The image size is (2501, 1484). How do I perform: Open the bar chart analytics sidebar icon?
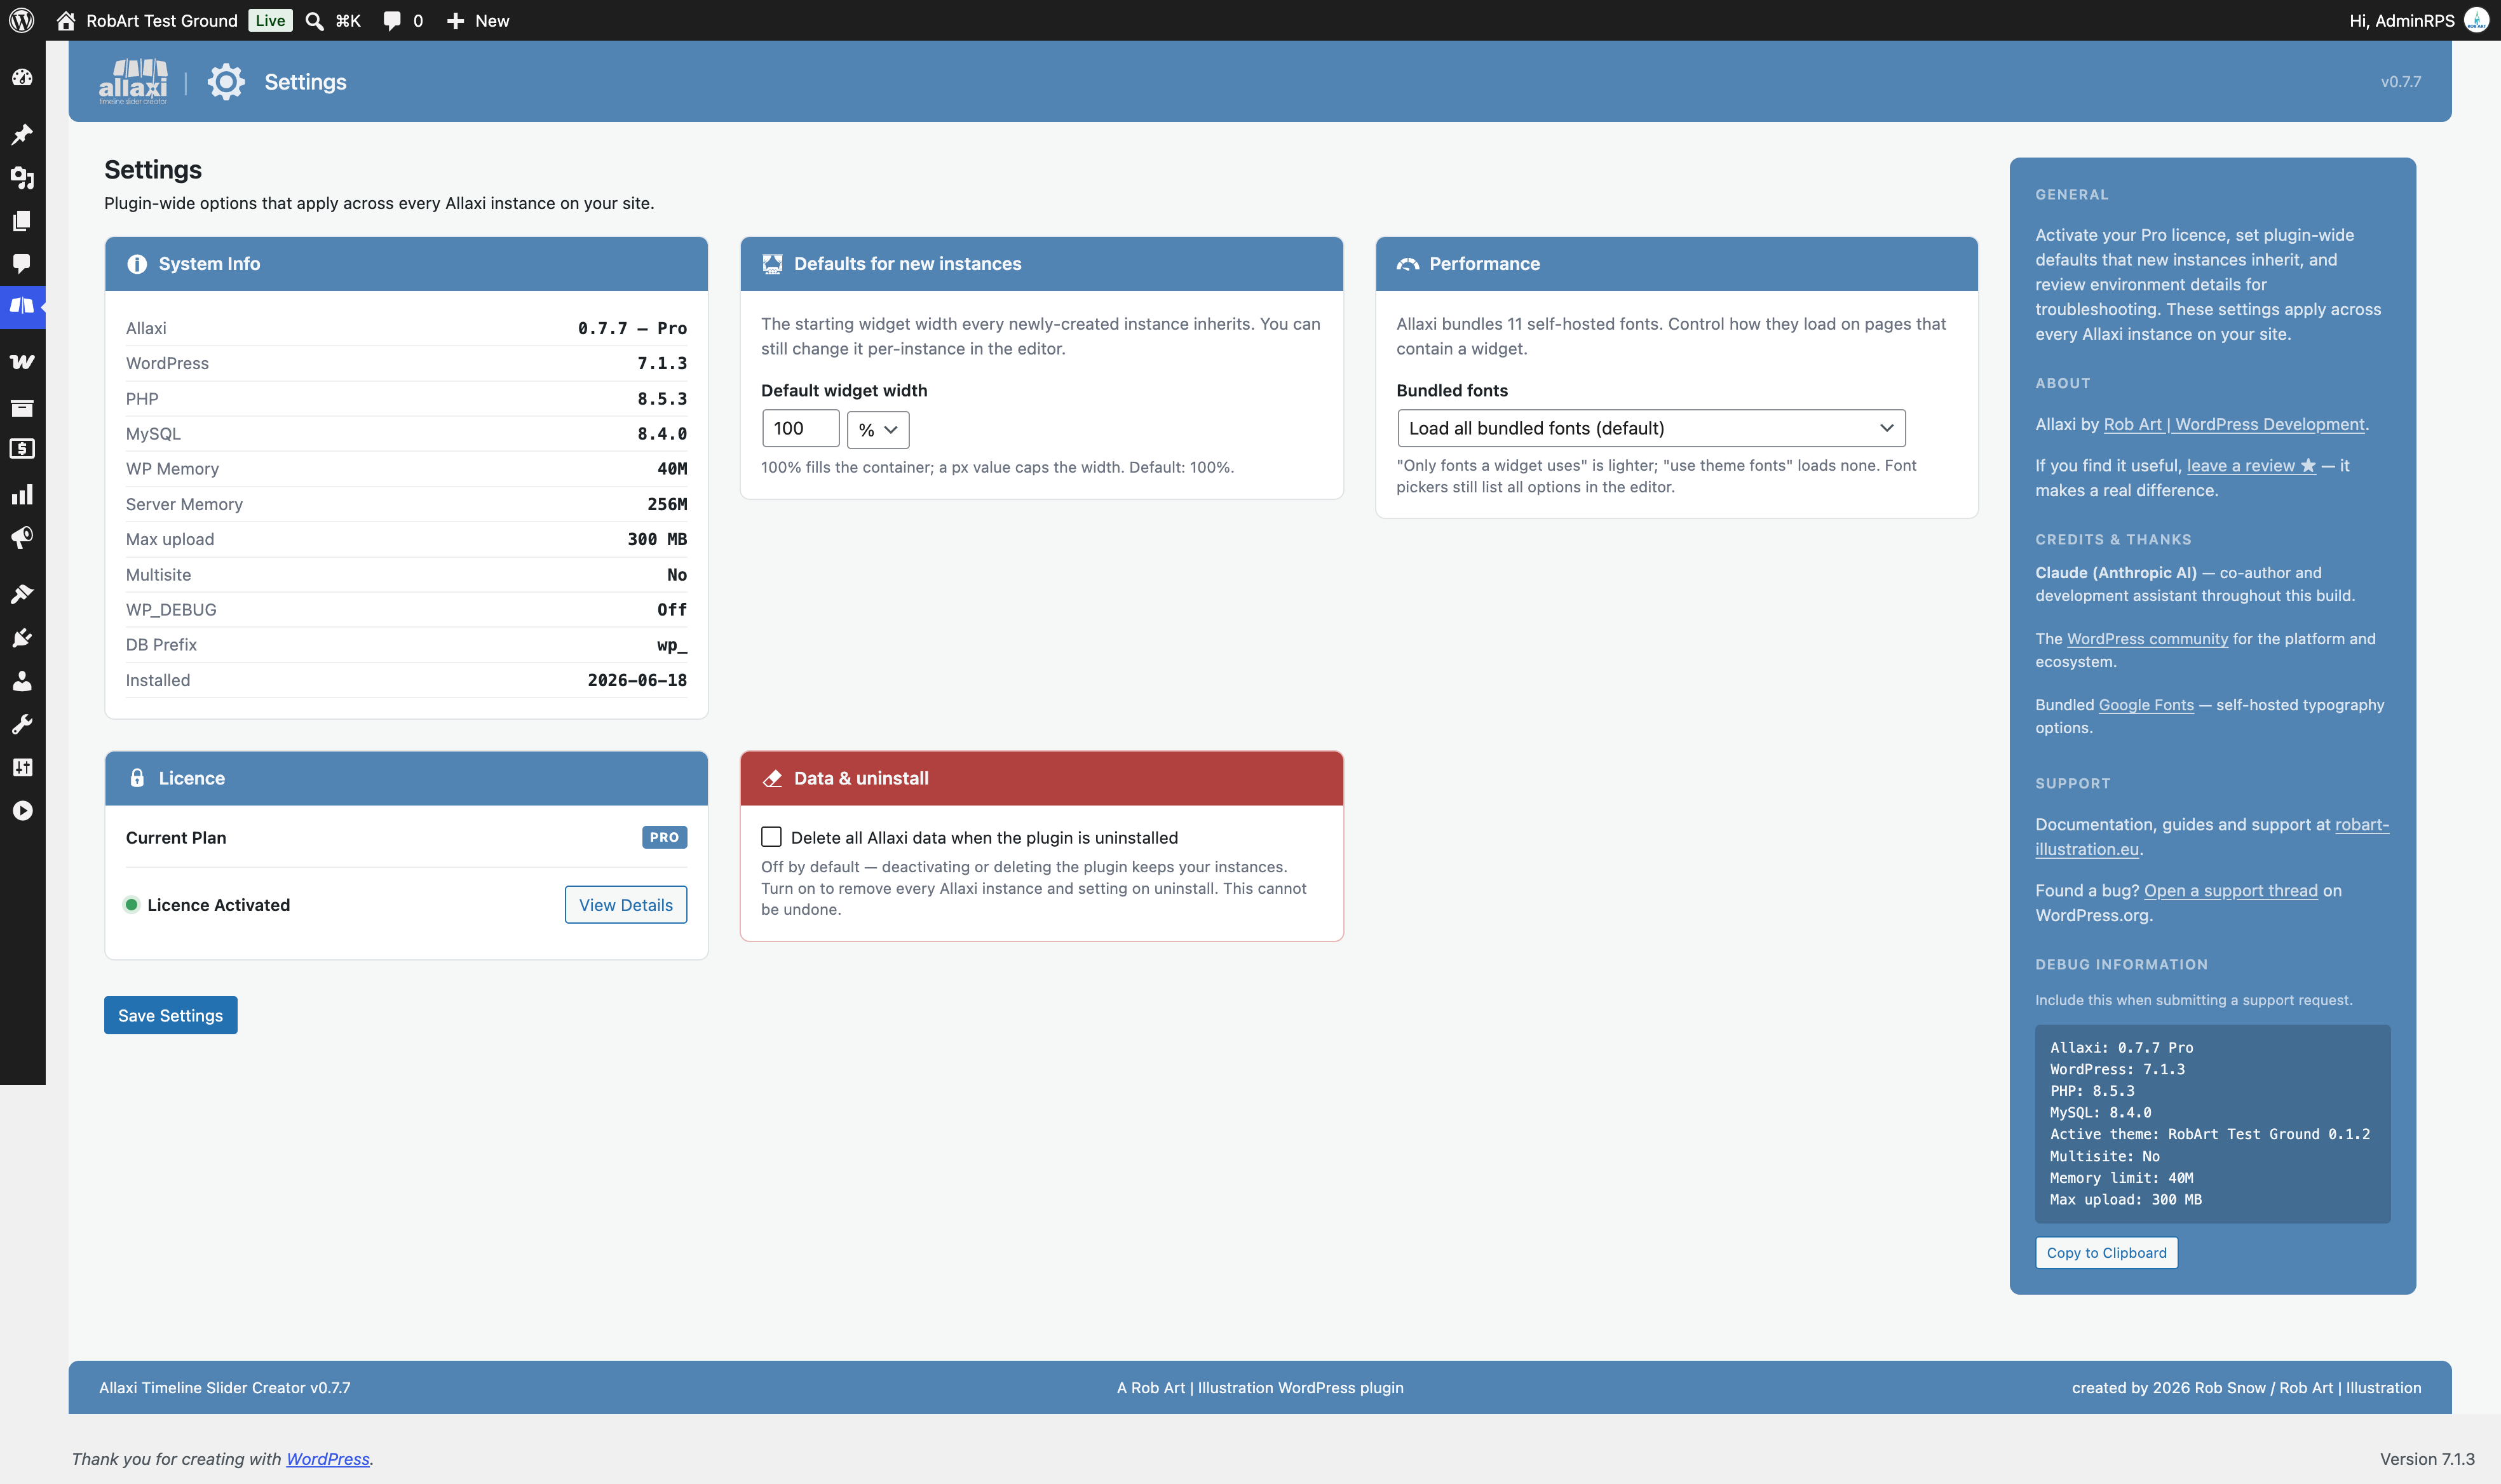click(22, 494)
